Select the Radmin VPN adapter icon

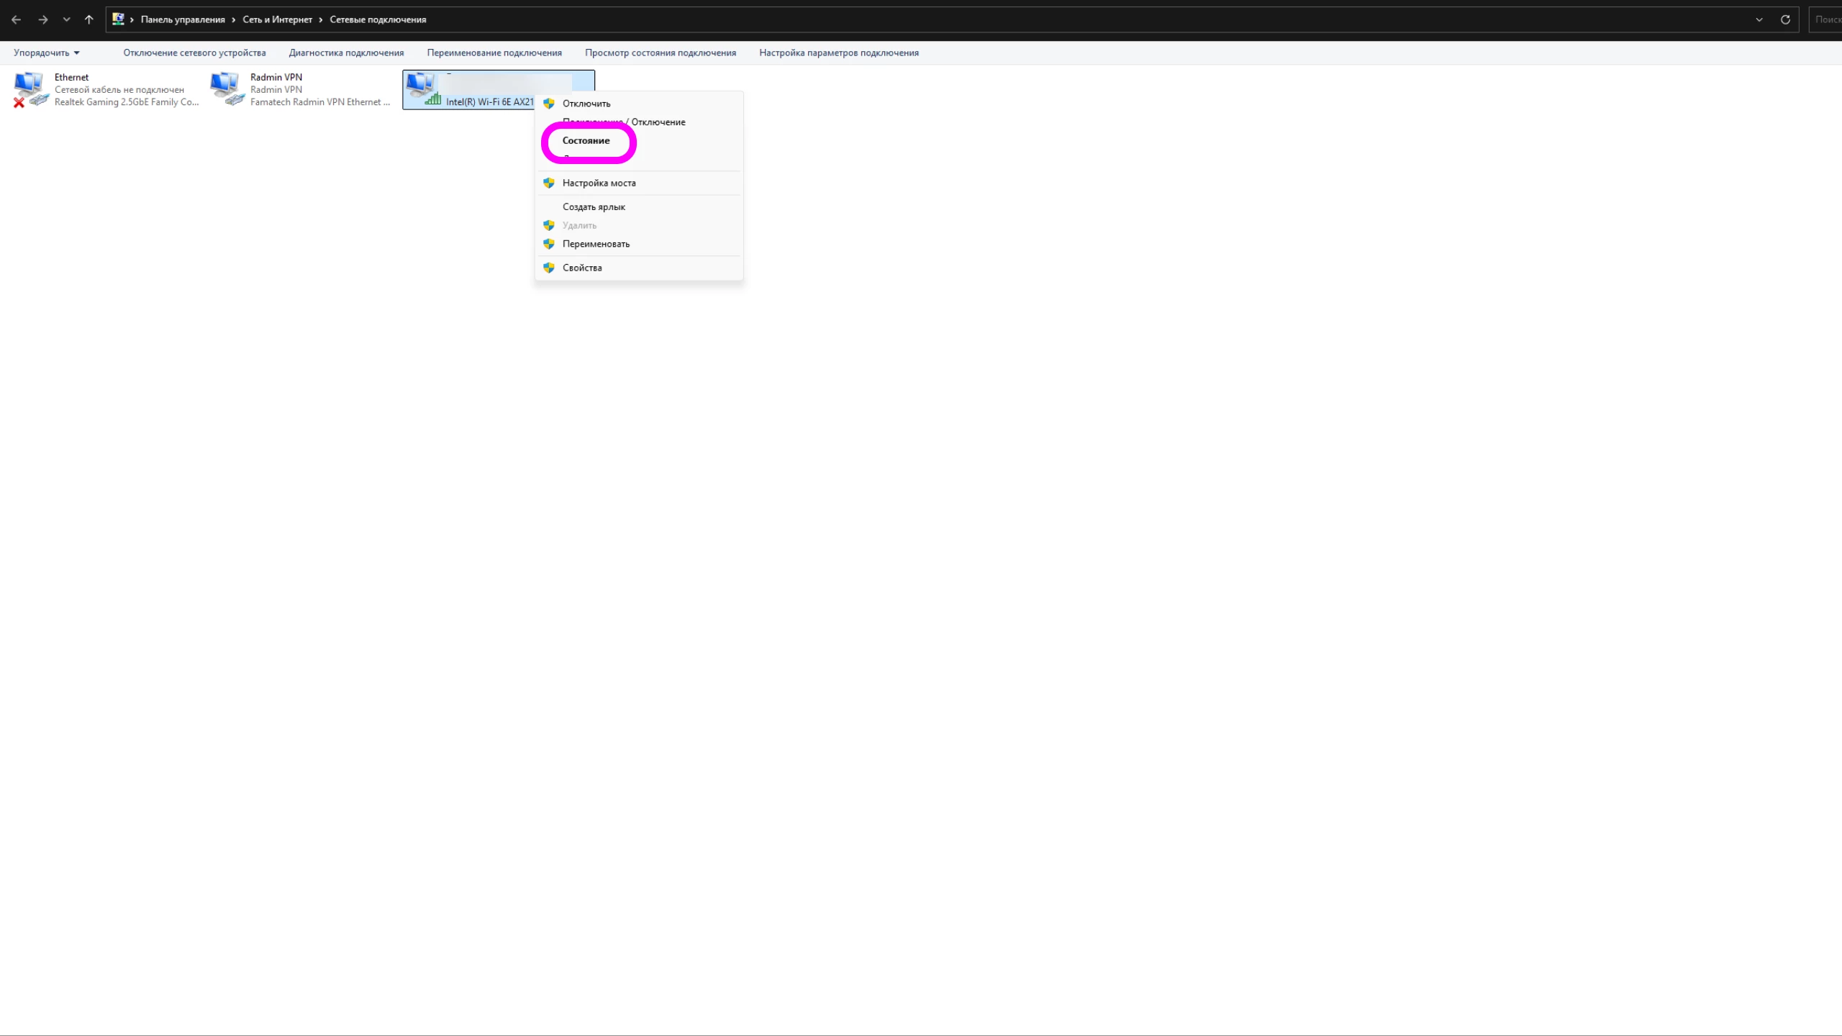click(227, 89)
